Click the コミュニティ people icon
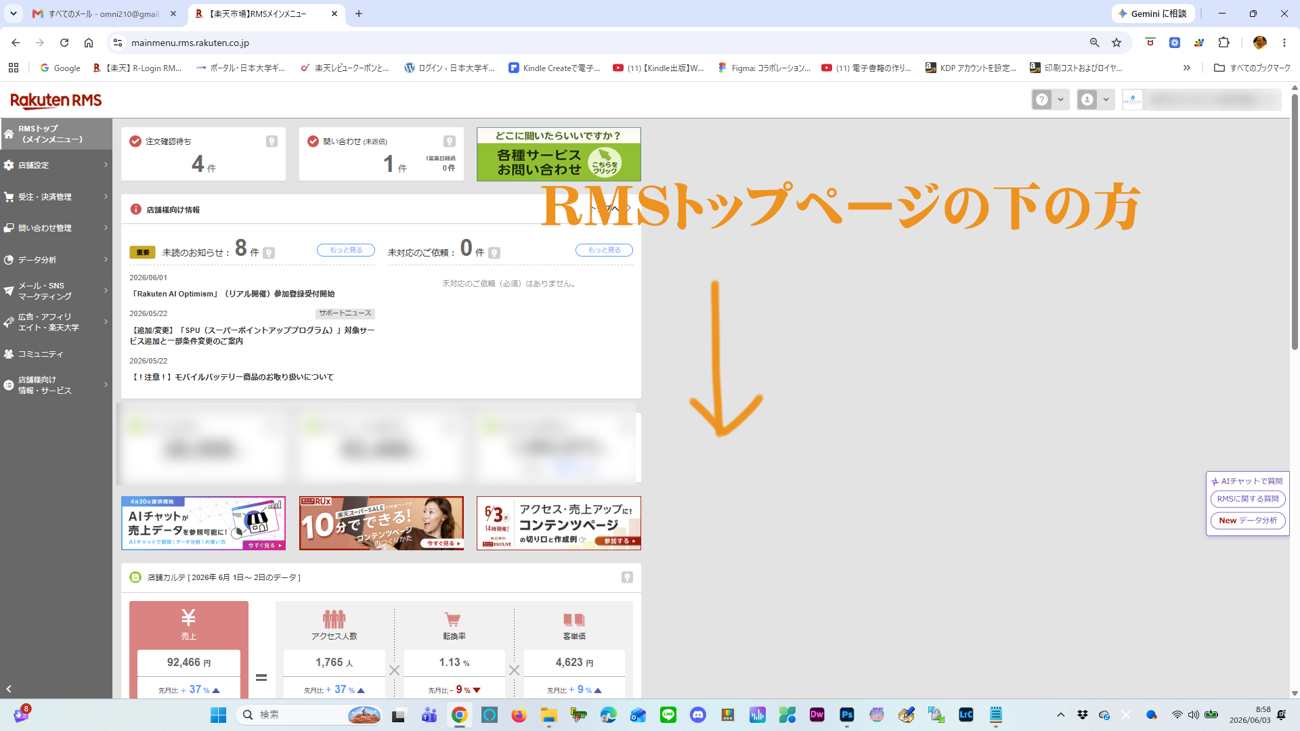Viewport: 1300px width, 731px height. [x=9, y=354]
